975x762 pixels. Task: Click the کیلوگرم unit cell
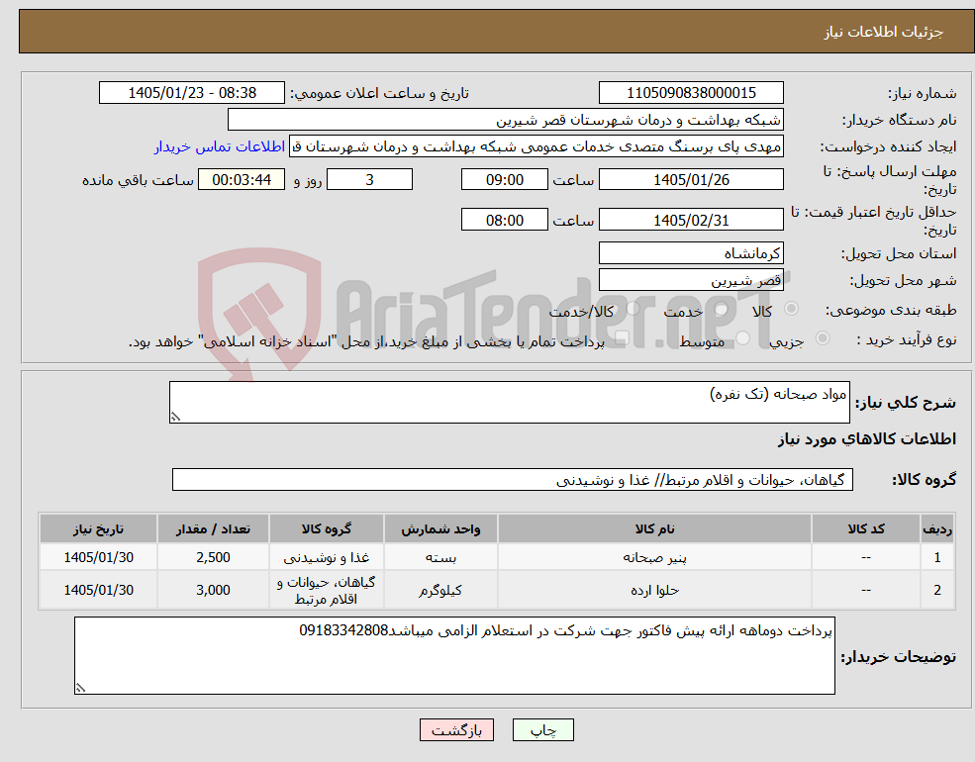[440, 590]
